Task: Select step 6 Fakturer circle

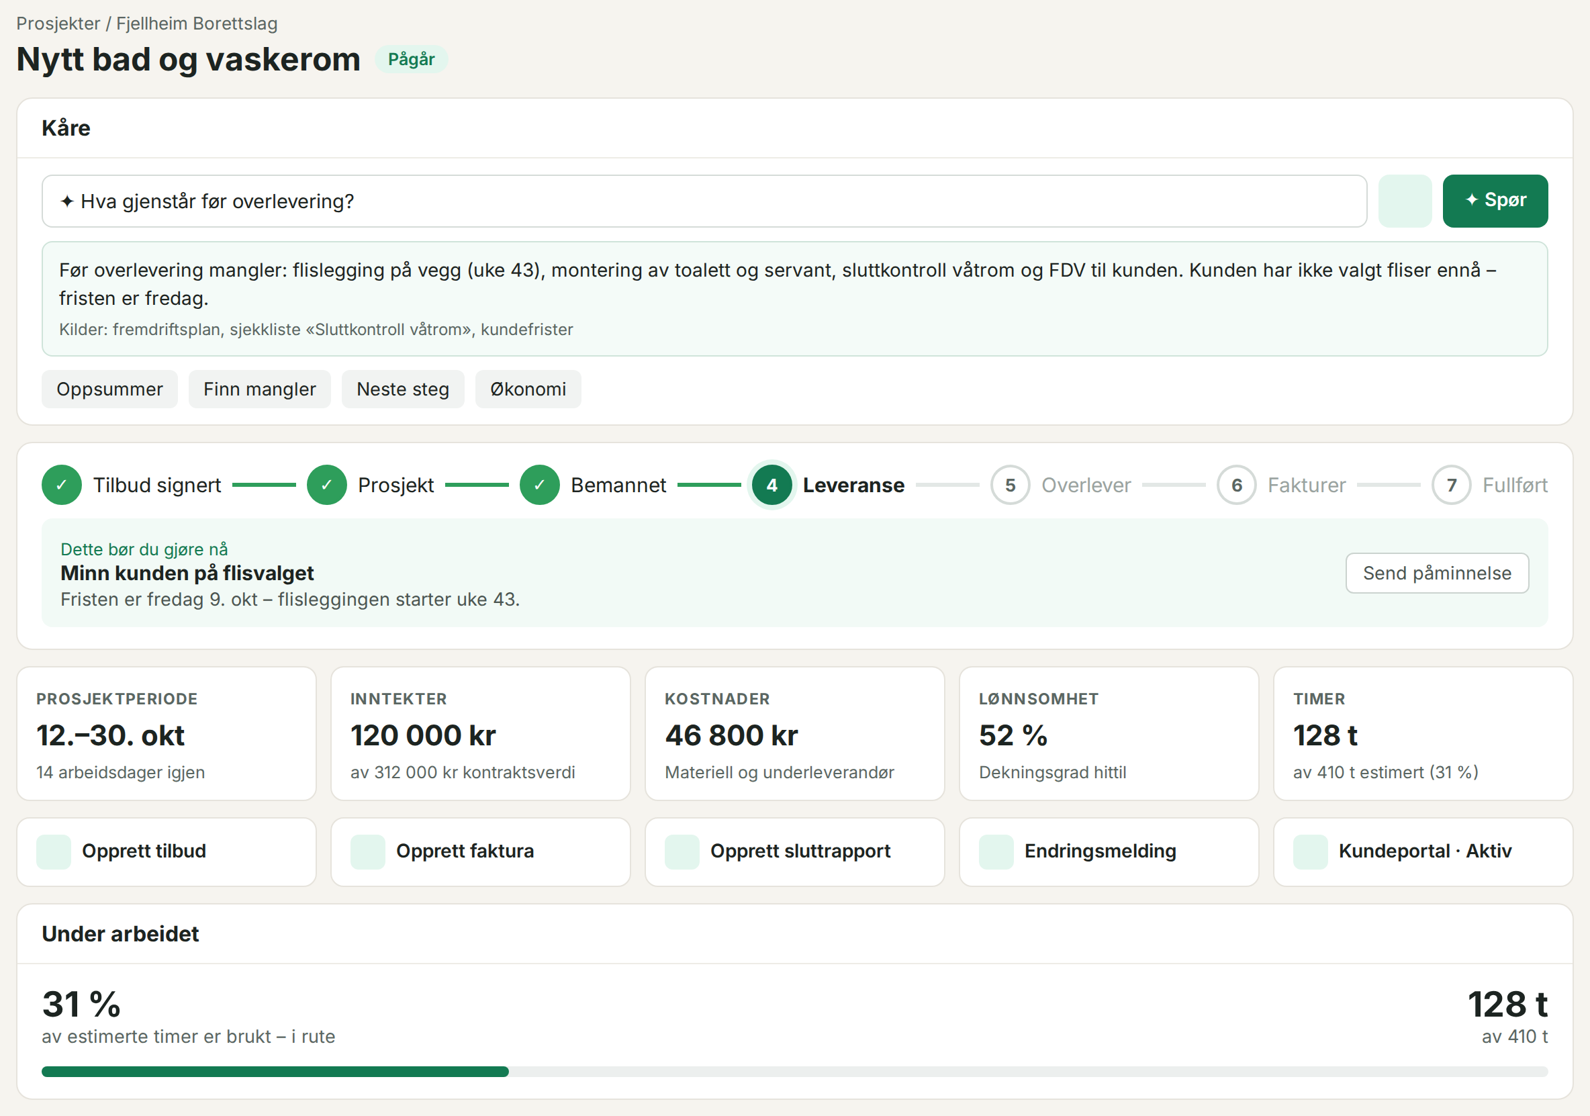Action: coord(1237,485)
